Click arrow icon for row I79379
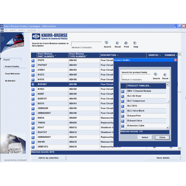The height and width of the screenshot is (186, 186). pos(33,61)
